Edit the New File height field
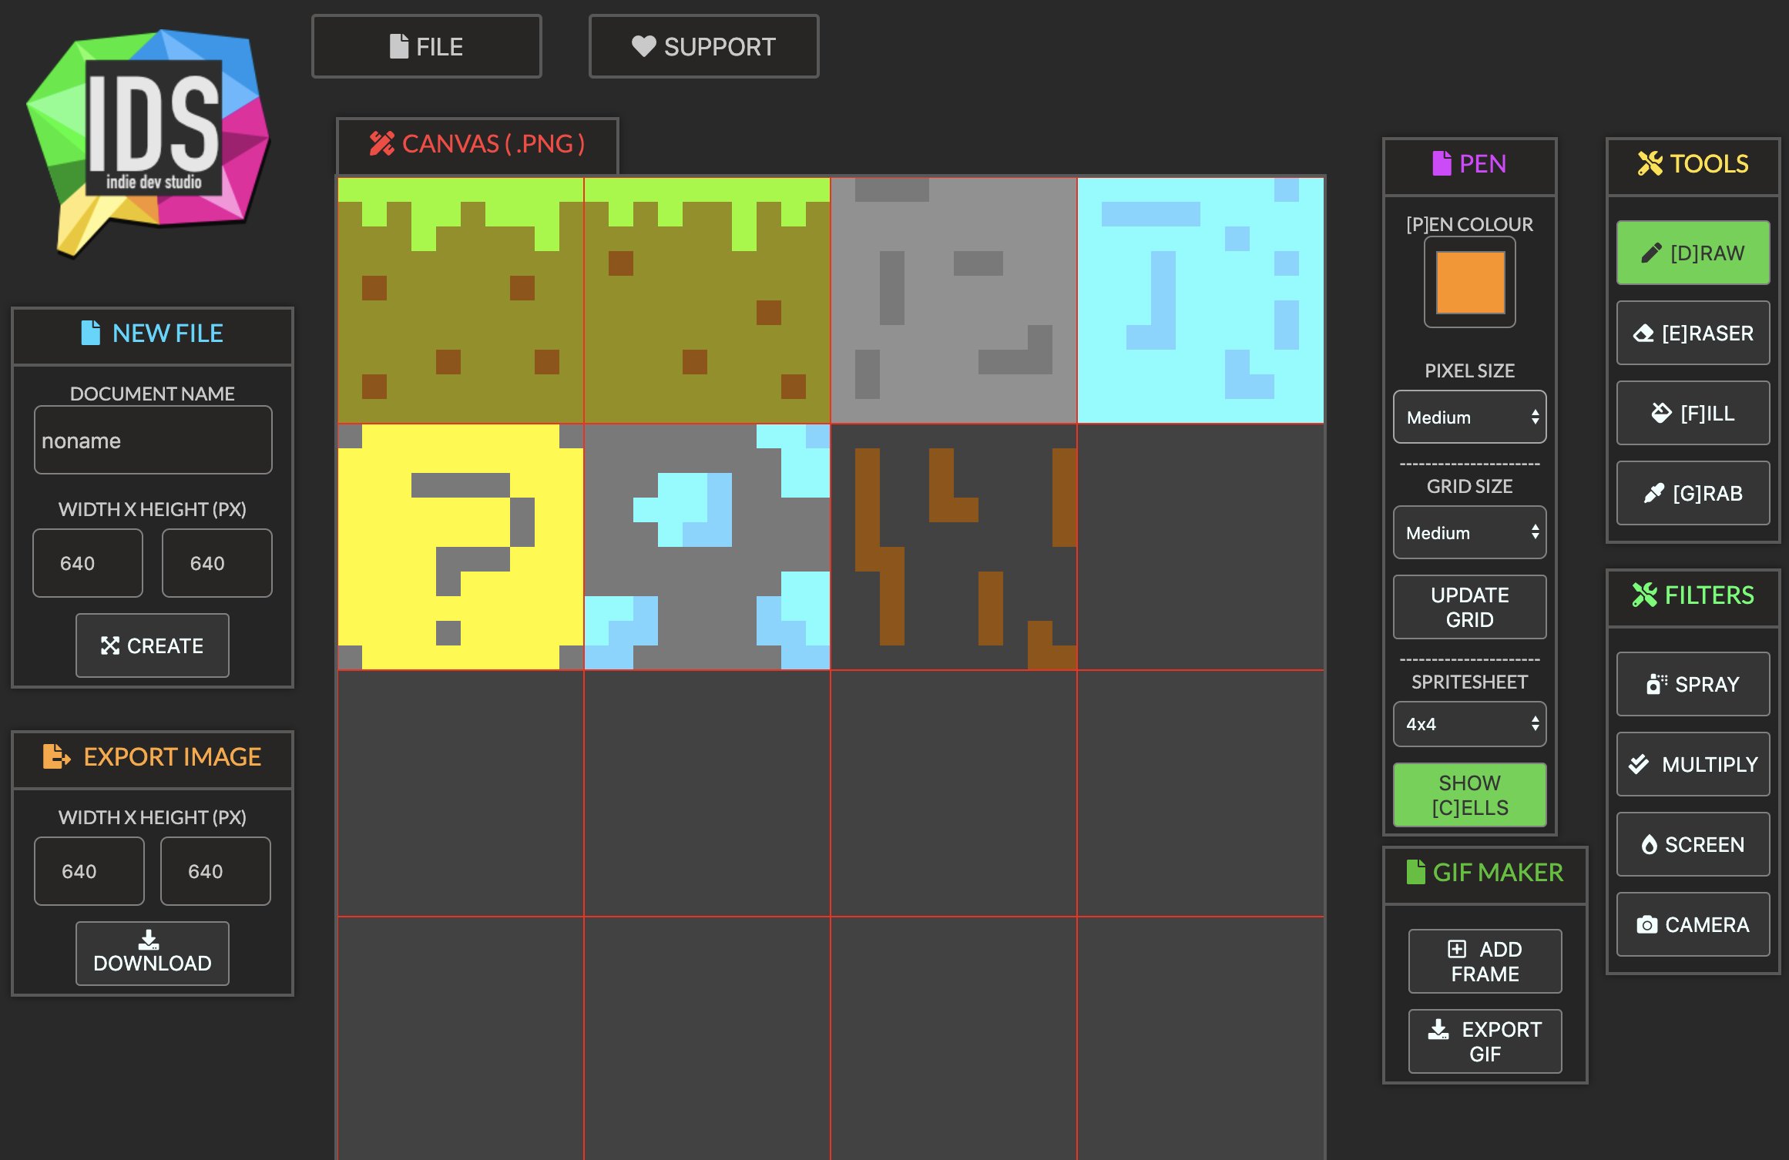The width and height of the screenshot is (1789, 1160). (217, 563)
